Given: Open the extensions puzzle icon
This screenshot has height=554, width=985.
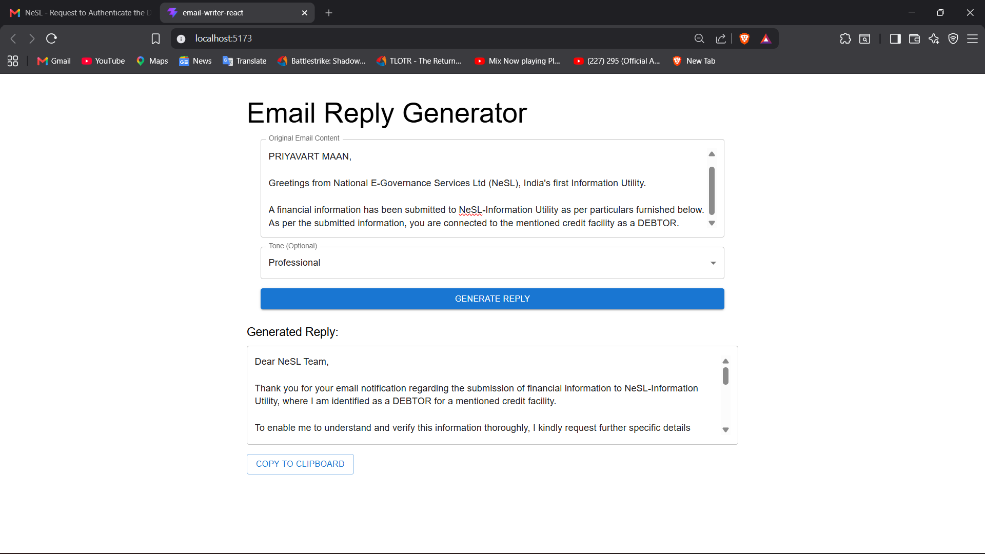Looking at the screenshot, I should (845, 38).
